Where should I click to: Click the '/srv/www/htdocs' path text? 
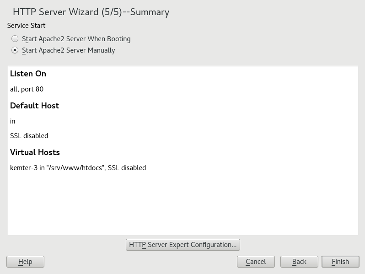pyautogui.click(x=76, y=168)
